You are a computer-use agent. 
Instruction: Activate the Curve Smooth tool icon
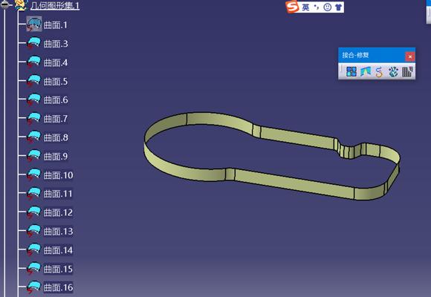pyautogui.click(x=379, y=72)
